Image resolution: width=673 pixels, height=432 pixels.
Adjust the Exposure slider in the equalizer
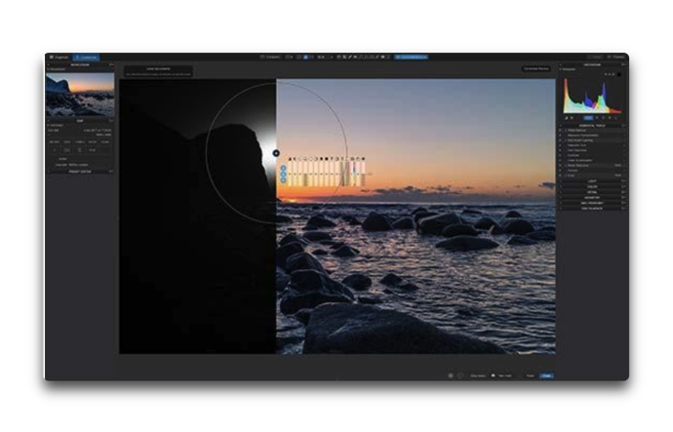pos(291,174)
